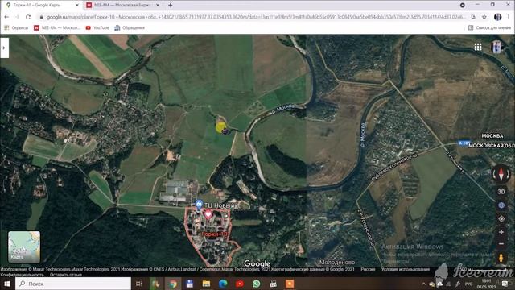The height and width of the screenshot is (290, 515).
Task: Open the Google apps grid
Action: (x=478, y=47)
